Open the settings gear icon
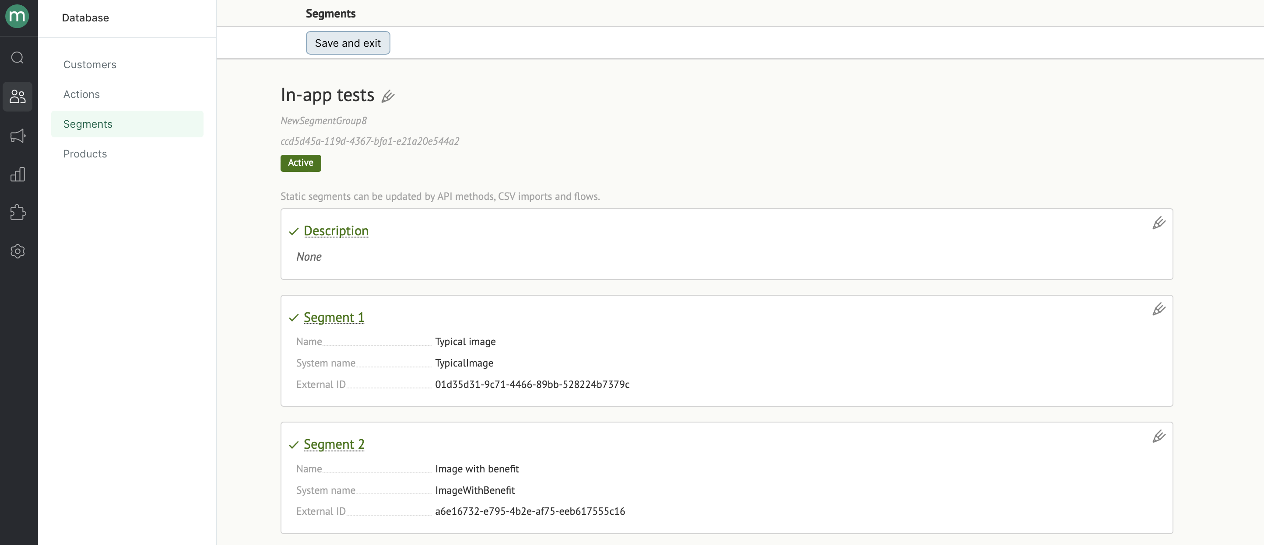This screenshot has width=1264, height=545. (x=18, y=251)
